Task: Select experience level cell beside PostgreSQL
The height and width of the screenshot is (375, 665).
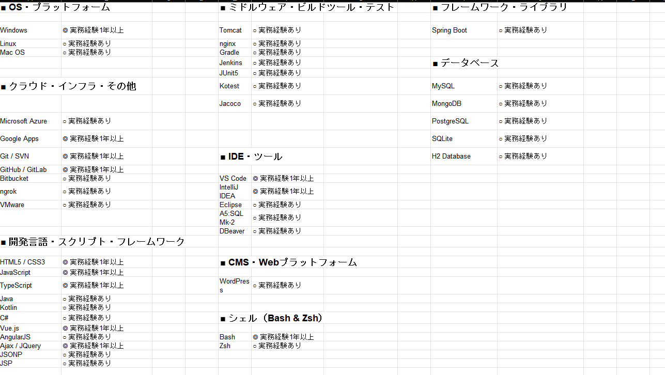Action: (540, 121)
